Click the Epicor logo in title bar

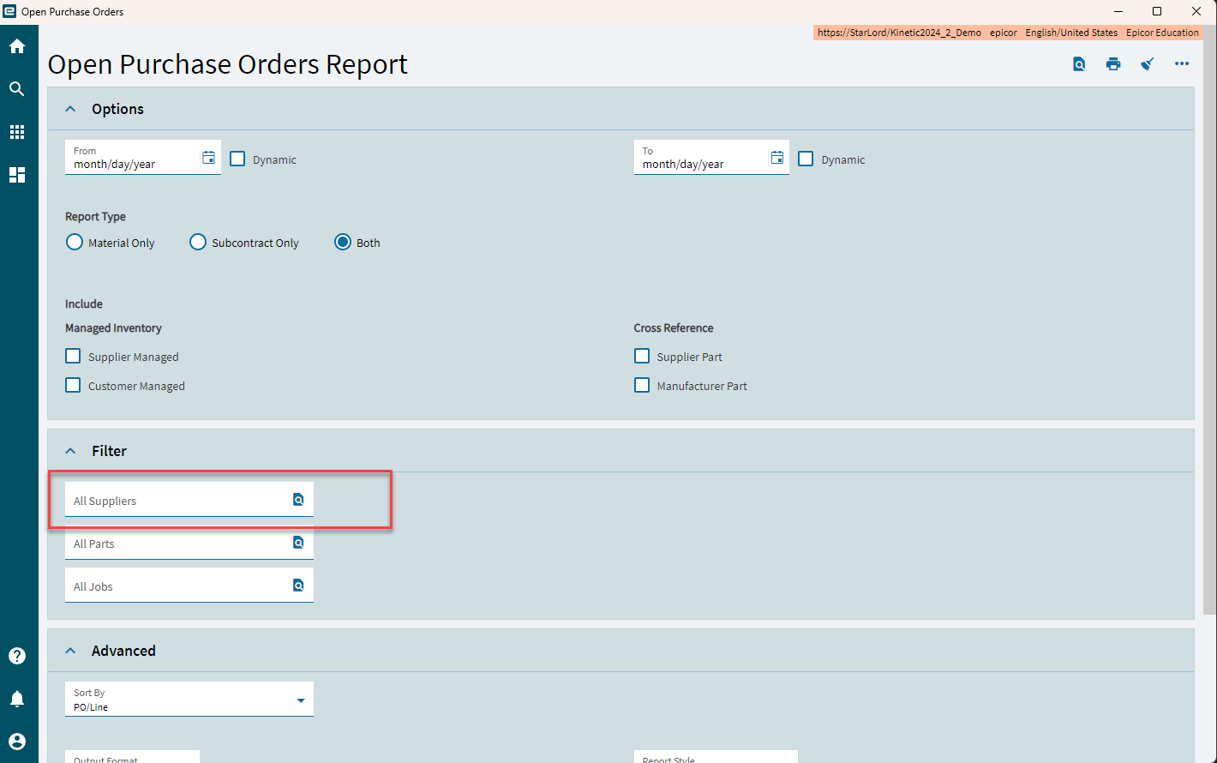click(10, 11)
